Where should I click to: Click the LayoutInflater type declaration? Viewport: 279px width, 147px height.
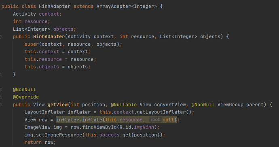(x=44, y=112)
